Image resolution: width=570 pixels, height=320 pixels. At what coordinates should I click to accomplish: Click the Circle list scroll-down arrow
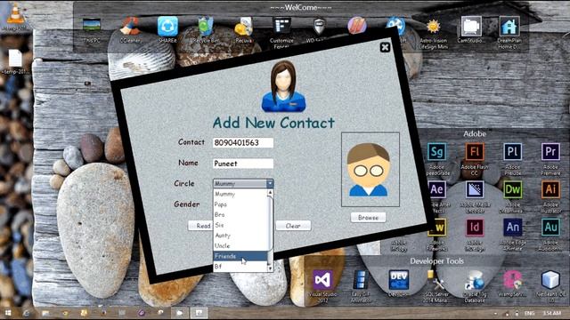point(270,268)
